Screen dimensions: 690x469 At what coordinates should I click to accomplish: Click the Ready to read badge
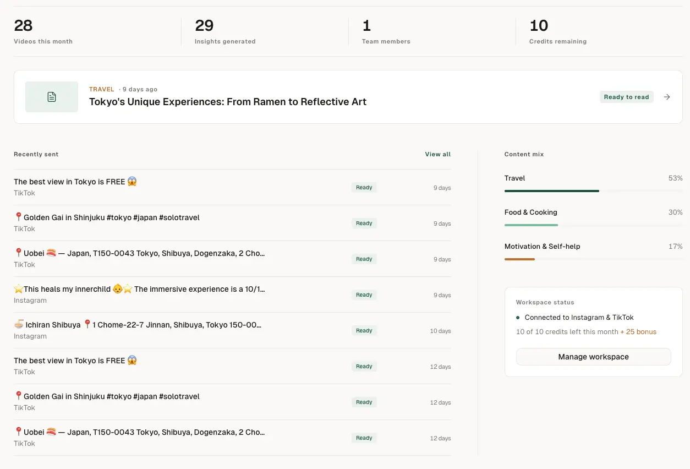pyautogui.click(x=626, y=97)
